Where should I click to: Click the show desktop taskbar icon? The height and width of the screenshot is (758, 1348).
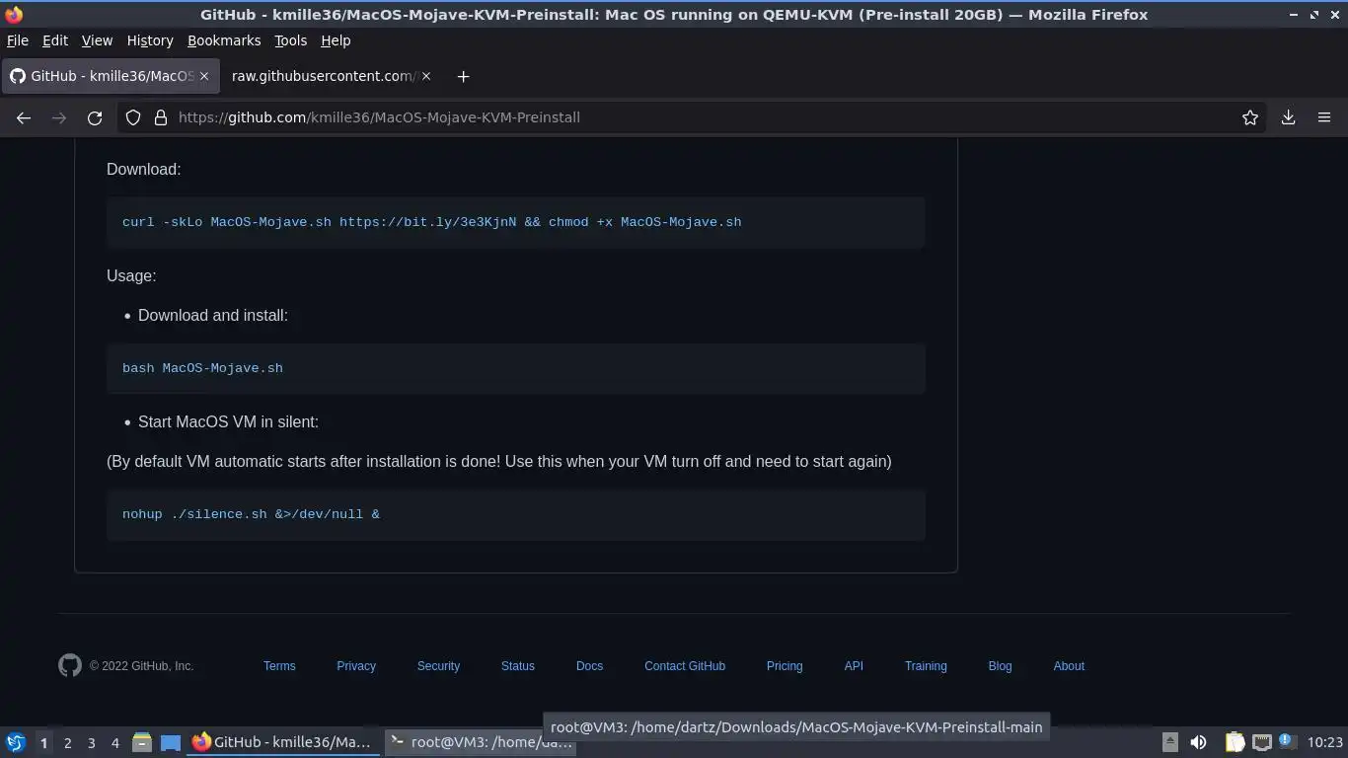point(171,742)
